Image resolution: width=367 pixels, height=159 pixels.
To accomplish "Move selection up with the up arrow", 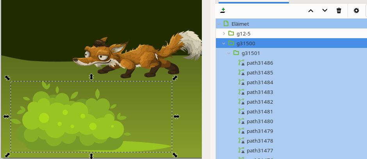I will point(311,11).
